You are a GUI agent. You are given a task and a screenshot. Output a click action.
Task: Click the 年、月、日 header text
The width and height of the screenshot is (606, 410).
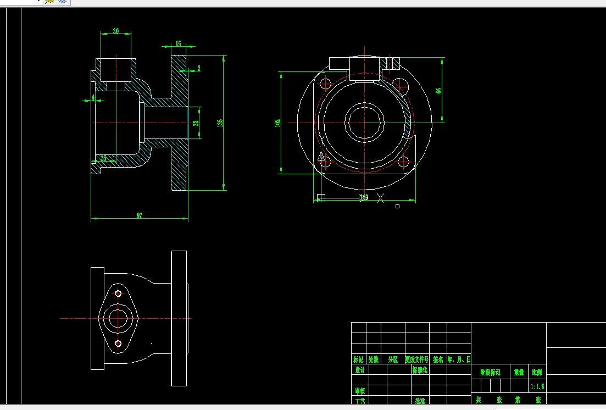tap(459, 359)
